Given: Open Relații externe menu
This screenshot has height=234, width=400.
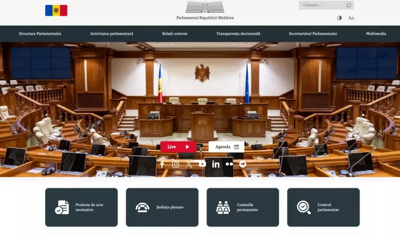Looking at the screenshot, I should point(175,33).
